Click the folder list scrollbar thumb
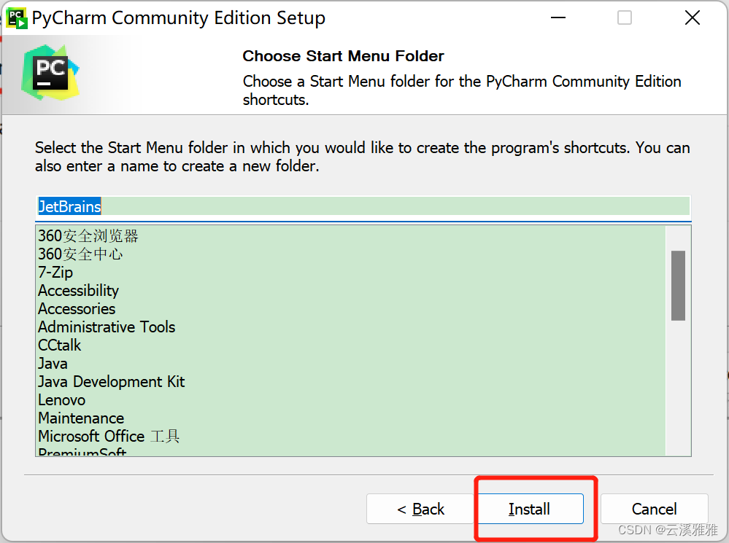The width and height of the screenshot is (729, 543). (679, 285)
